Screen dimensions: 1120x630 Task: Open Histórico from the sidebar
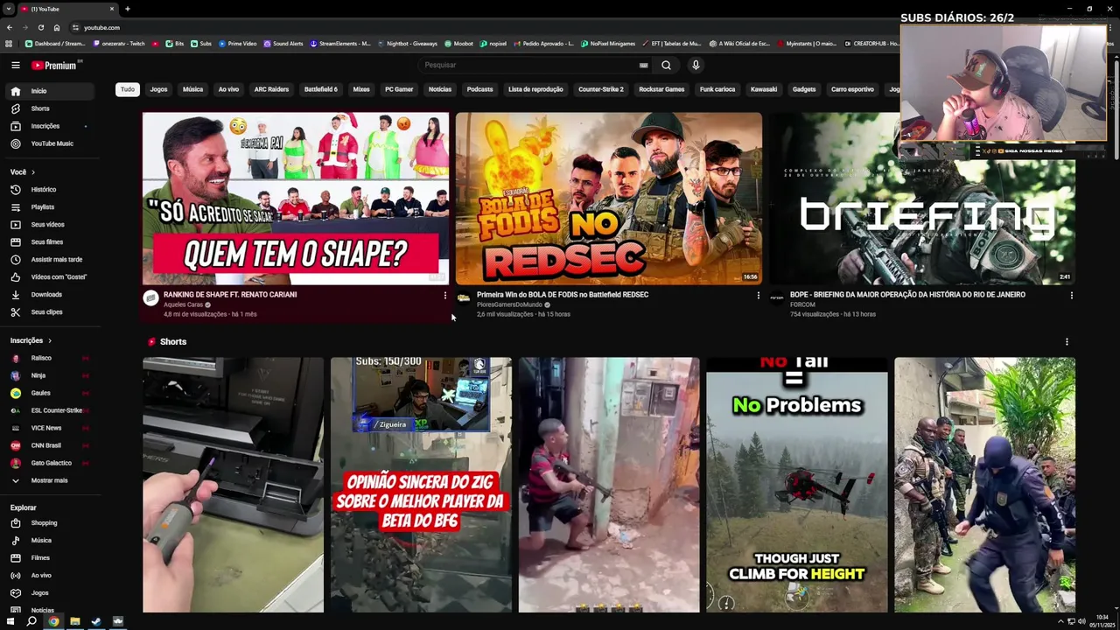(51, 189)
